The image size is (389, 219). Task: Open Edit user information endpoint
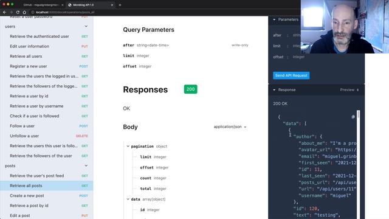tap(47, 46)
